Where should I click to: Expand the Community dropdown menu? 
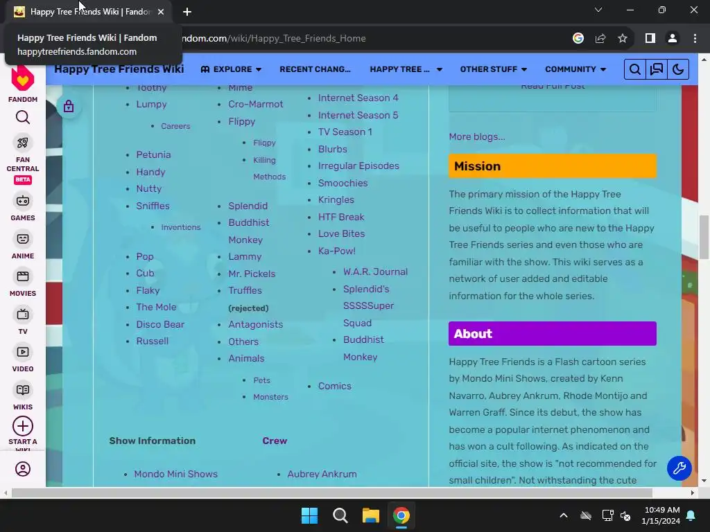pyautogui.click(x=575, y=69)
